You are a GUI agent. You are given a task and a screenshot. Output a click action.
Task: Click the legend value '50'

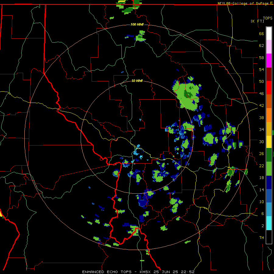262,81
